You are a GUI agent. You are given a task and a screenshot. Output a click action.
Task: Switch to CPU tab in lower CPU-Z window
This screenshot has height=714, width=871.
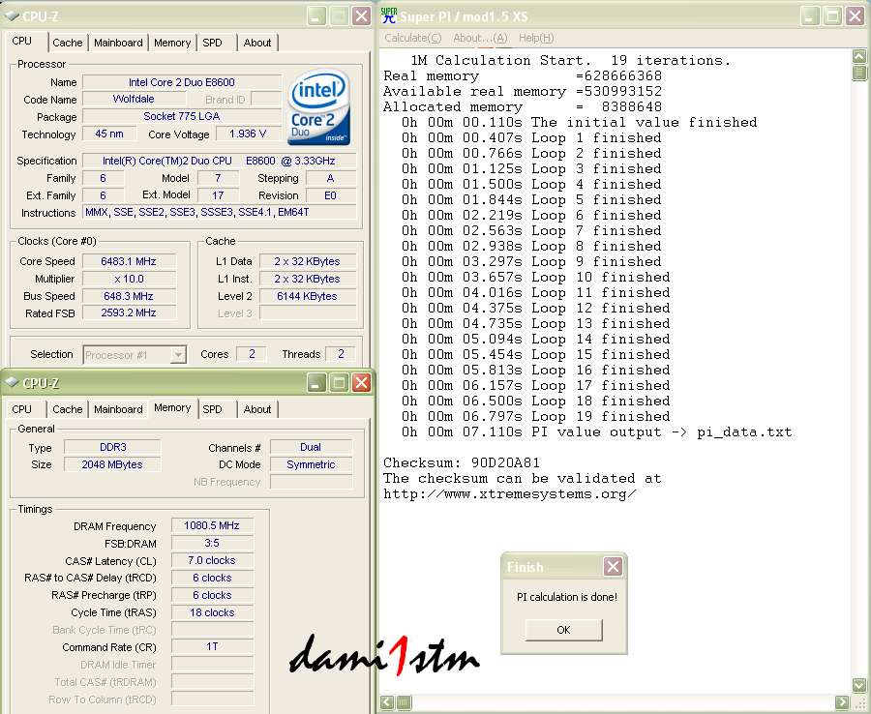click(x=22, y=409)
